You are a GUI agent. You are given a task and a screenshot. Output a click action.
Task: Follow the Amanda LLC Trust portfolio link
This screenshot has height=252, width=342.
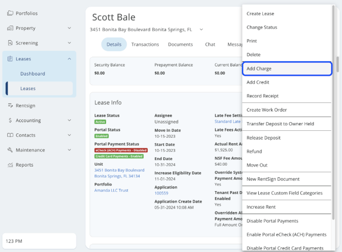111,190
